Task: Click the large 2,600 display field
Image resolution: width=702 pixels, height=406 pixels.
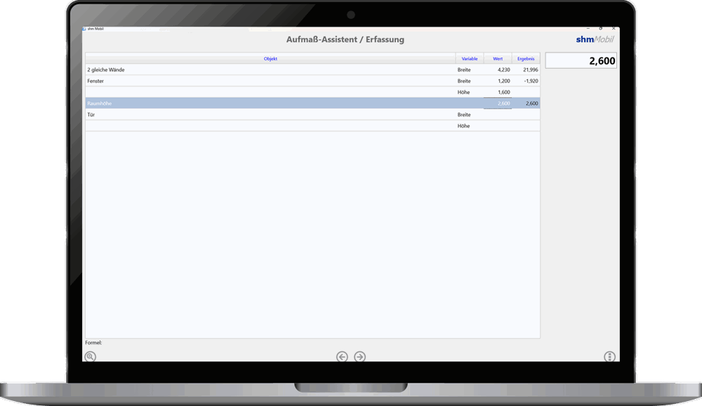Action: 581,61
